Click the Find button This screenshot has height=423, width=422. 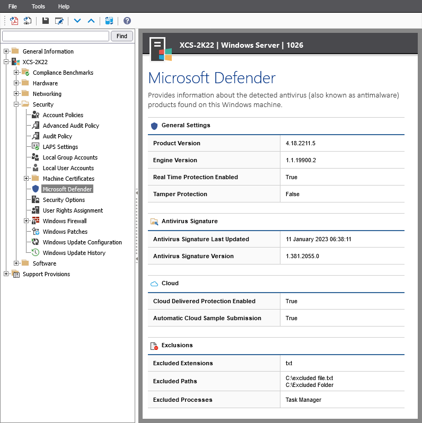(122, 36)
